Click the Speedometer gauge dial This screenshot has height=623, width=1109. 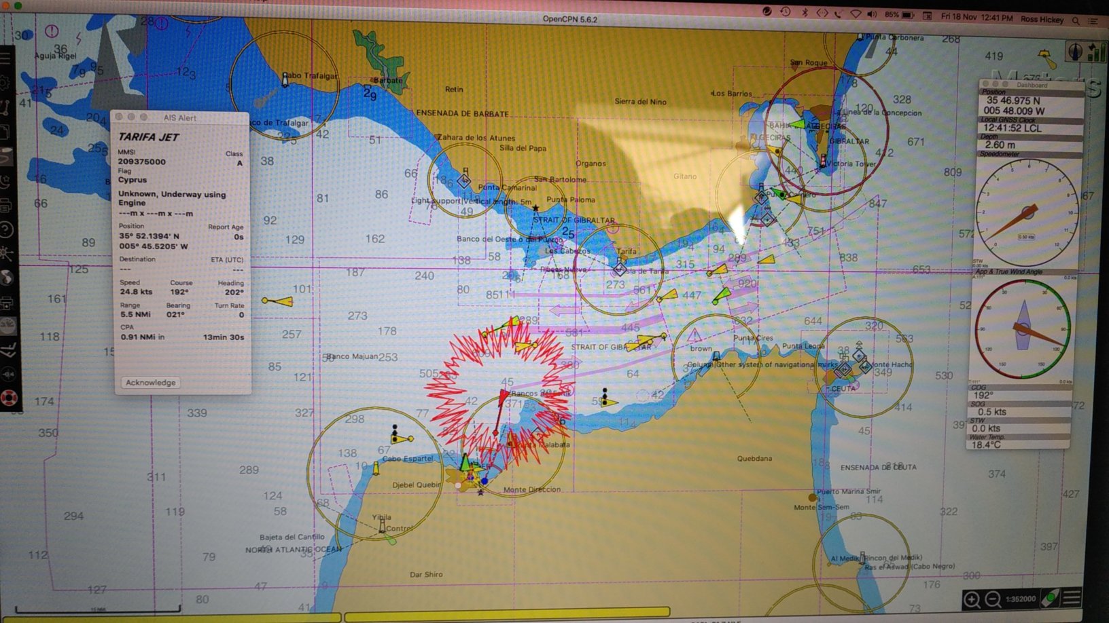pos(1027,212)
